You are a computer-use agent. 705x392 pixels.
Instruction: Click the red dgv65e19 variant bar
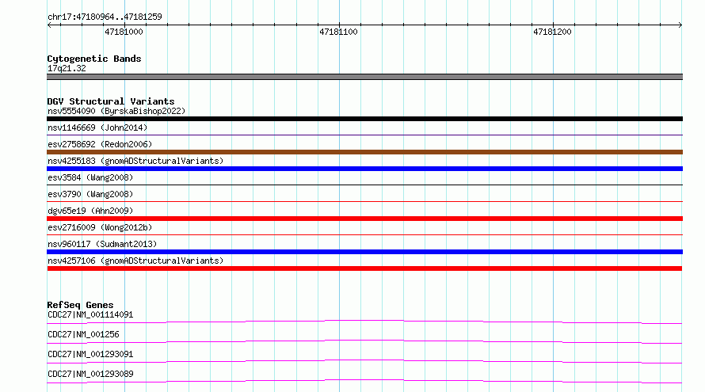click(364, 219)
